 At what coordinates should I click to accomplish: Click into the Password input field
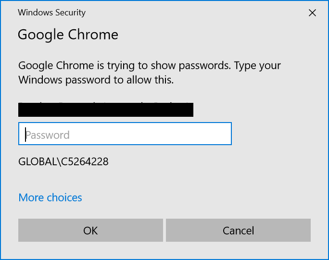125,134
